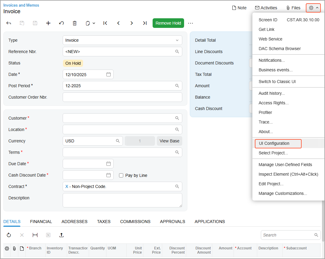Image resolution: width=325 pixels, height=259 pixels.
Task: Click the Customer Order Nbr. field
Action: click(122, 97)
